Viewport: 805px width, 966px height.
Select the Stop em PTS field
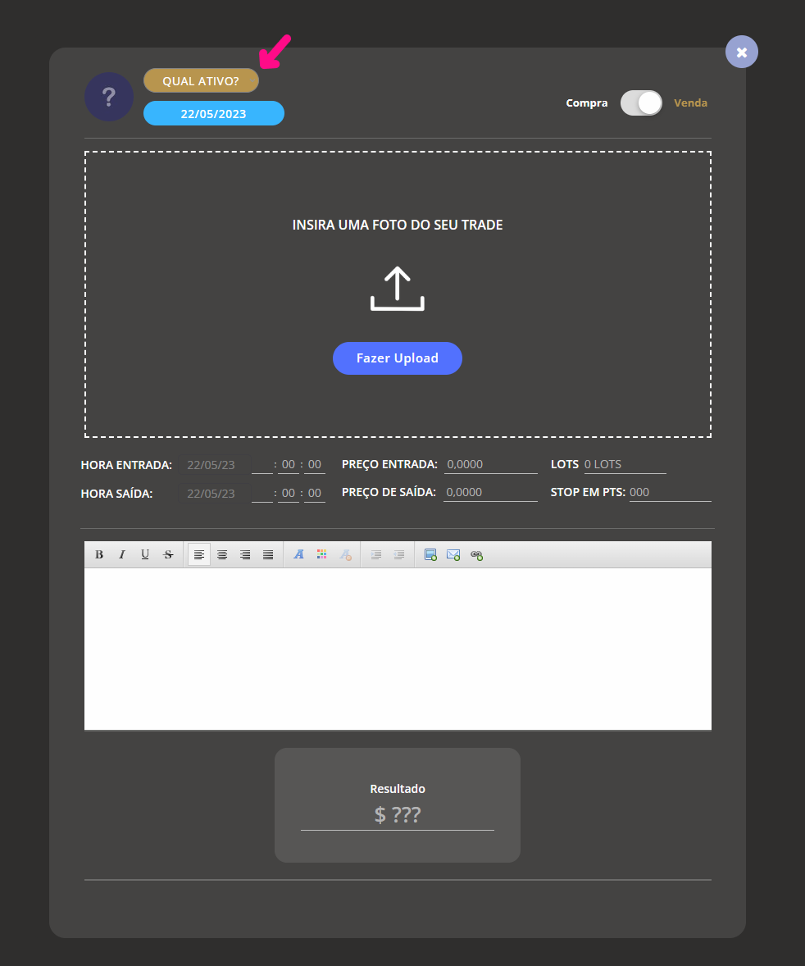670,492
